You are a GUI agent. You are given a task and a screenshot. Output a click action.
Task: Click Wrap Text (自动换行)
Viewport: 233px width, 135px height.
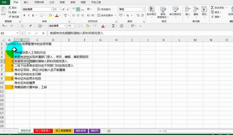(104, 9)
